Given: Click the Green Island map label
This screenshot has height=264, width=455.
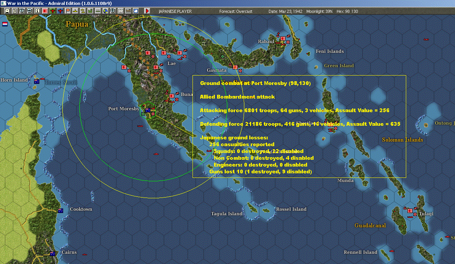Looking at the screenshot, I should tap(339, 66).
